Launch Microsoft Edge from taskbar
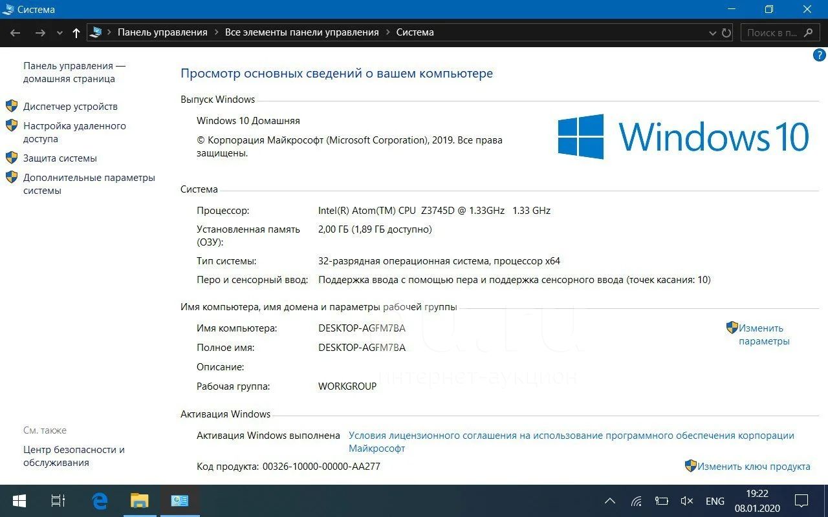828x517 pixels. click(x=100, y=501)
